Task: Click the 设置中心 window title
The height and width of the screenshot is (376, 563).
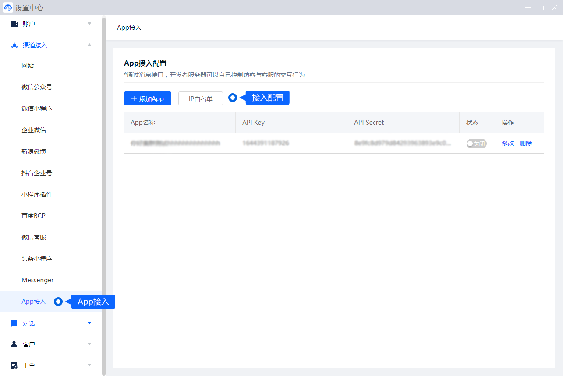Action: click(29, 8)
